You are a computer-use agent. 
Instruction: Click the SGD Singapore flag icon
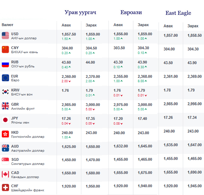pyautogui.click(x=5, y=161)
